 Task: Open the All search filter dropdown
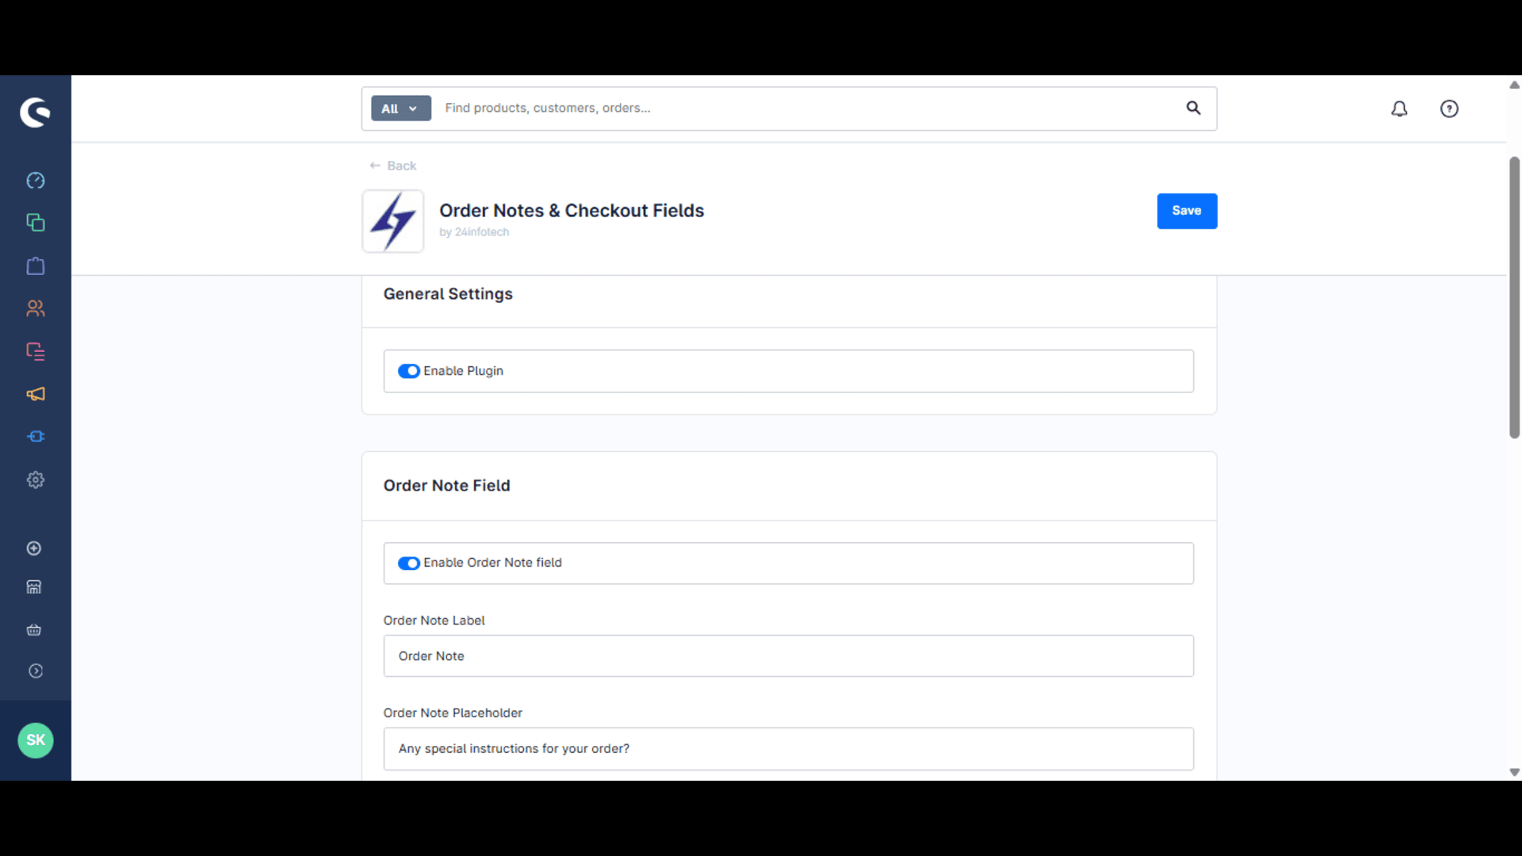coord(400,109)
